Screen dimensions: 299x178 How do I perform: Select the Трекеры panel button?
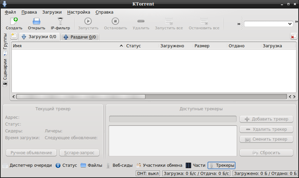222,165
